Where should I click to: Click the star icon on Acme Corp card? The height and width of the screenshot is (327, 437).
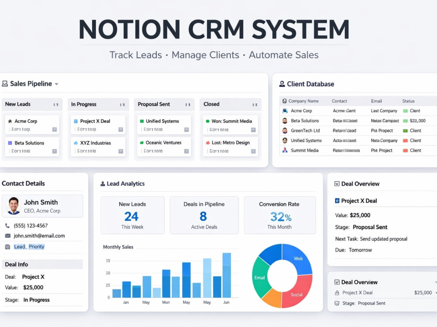click(x=10, y=121)
